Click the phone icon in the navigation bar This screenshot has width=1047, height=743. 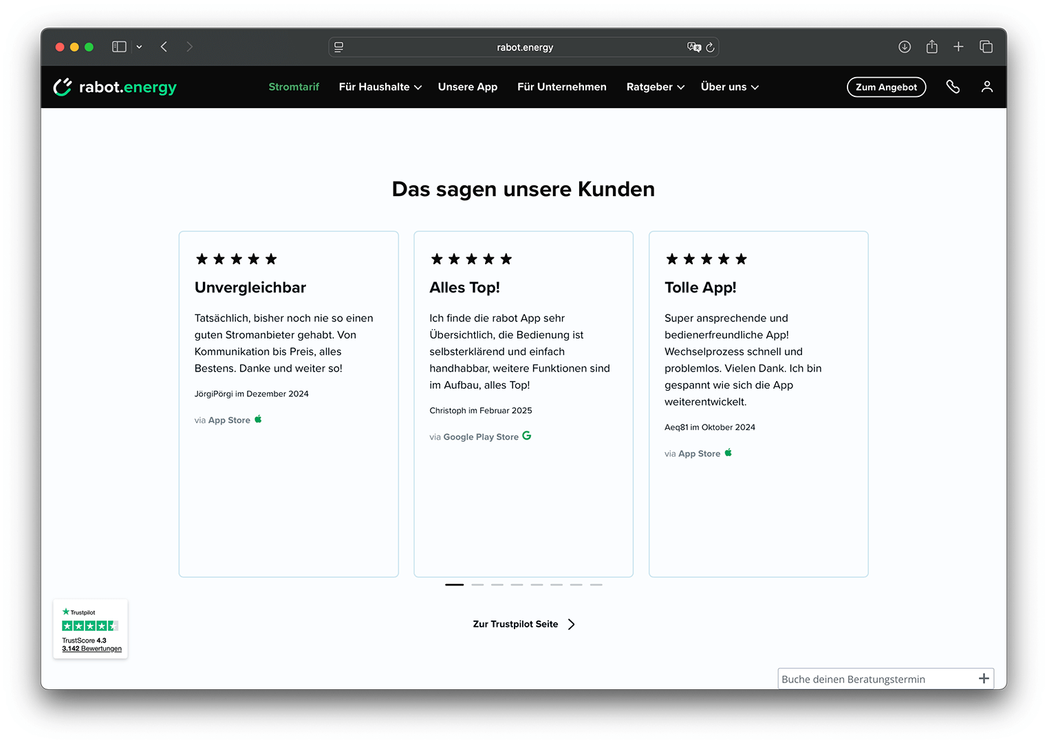pos(953,87)
